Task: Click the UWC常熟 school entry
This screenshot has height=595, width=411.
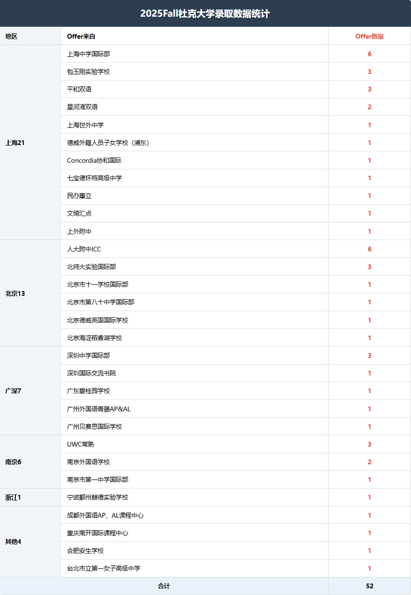Action: pos(81,444)
